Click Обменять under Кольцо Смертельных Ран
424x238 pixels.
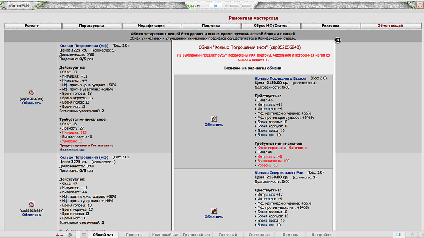(x=214, y=217)
